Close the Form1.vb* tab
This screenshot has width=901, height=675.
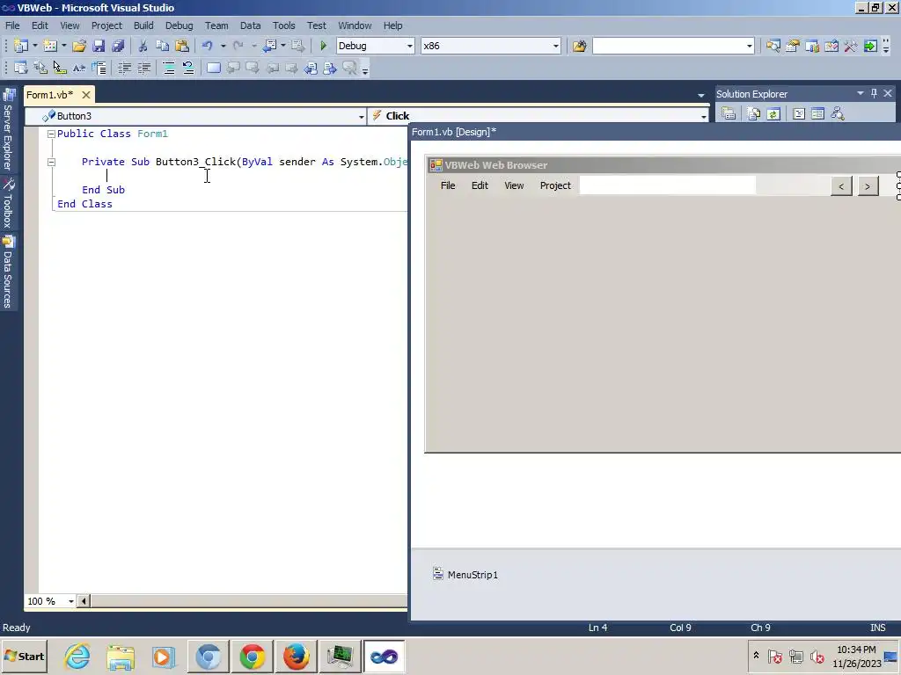pos(85,95)
